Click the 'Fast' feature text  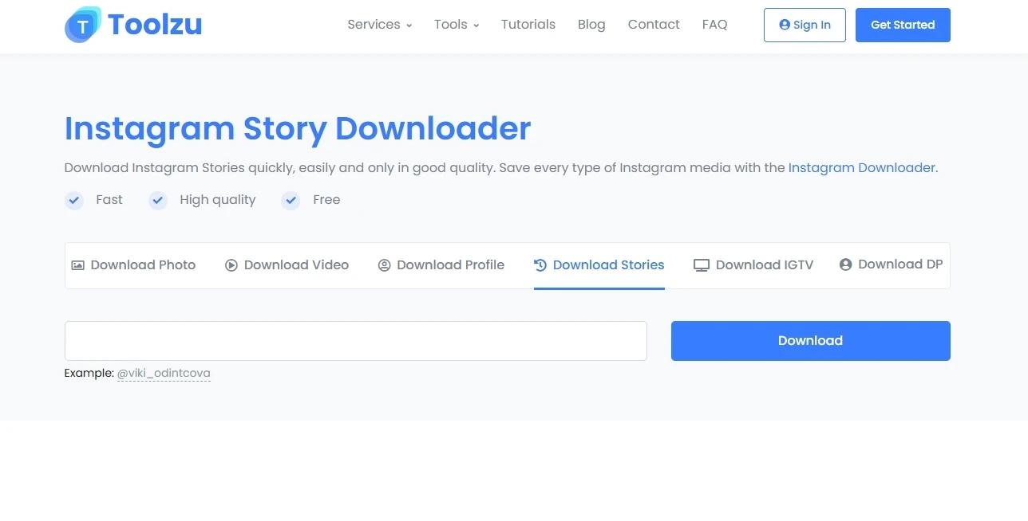pyautogui.click(x=109, y=200)
